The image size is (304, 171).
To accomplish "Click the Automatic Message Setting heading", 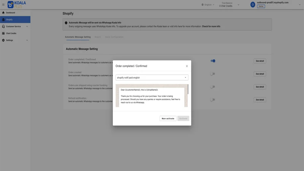I will tap(82, 49).
